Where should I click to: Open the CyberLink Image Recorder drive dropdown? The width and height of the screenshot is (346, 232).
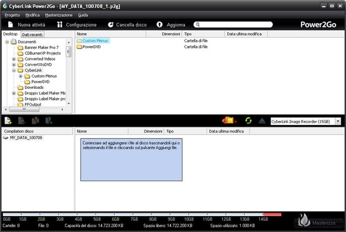(338, 121)
